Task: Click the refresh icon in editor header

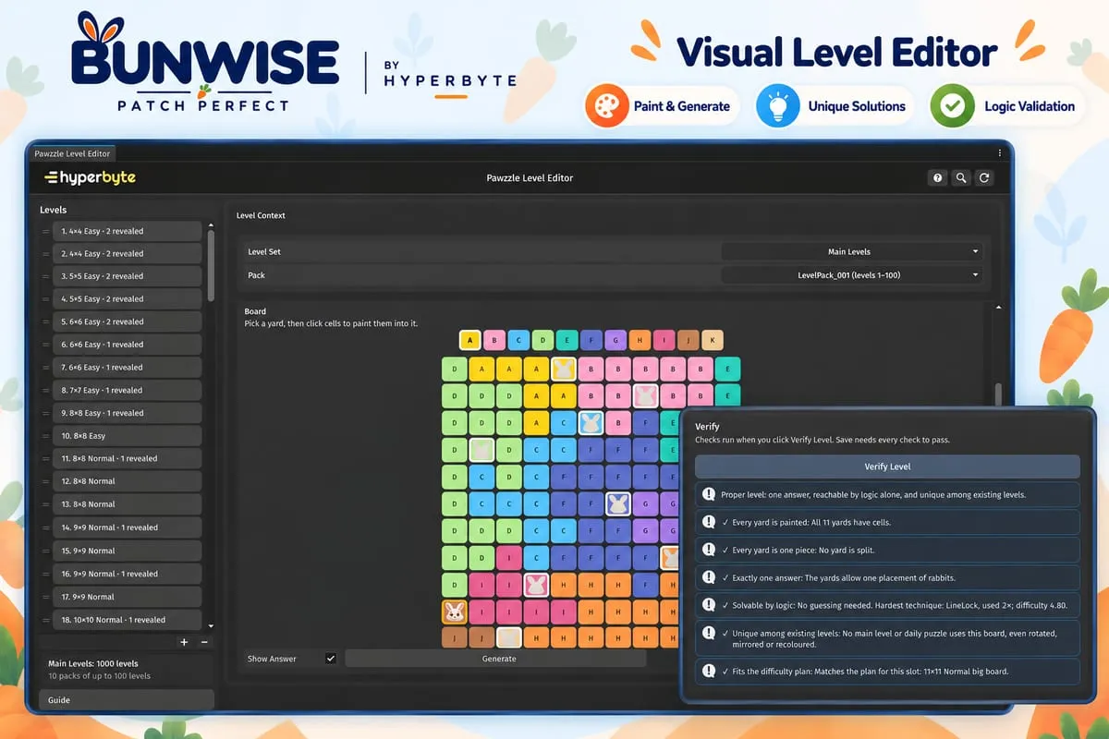Action: coord(984,177)
